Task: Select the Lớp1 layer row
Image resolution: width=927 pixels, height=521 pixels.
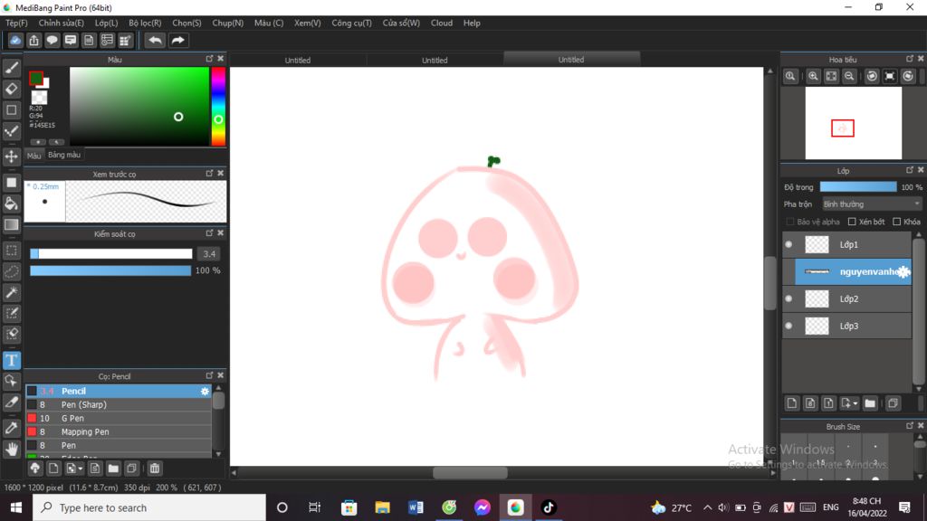Action: [x=847, y=244]
